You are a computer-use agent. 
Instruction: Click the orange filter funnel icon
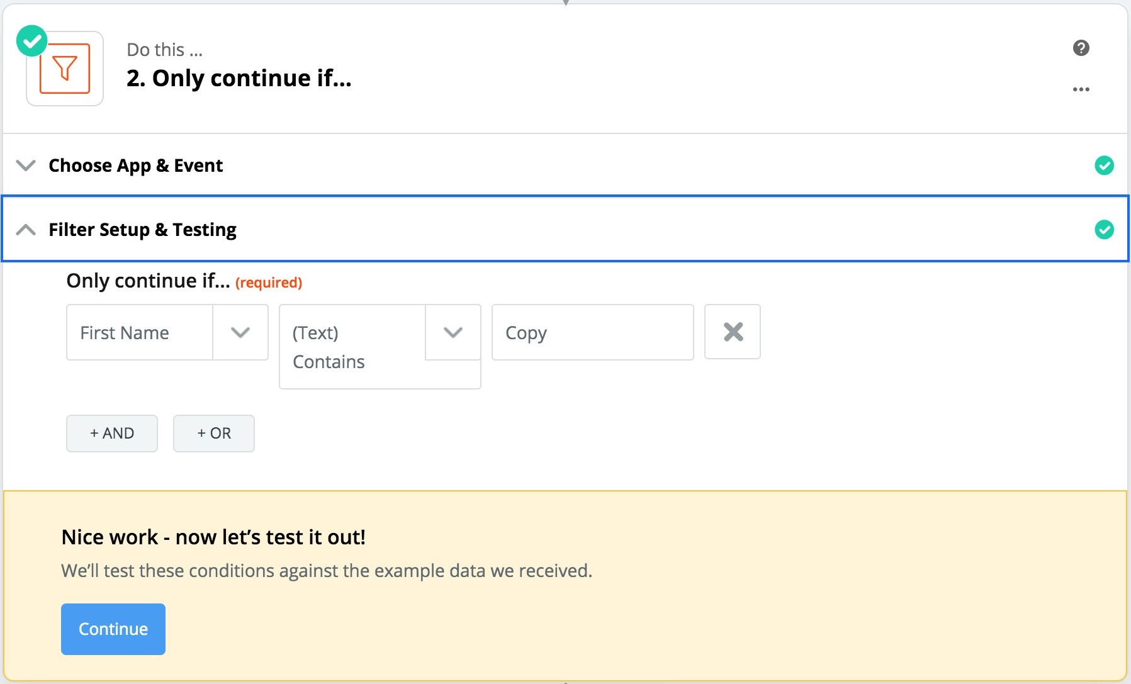(65, 69)
